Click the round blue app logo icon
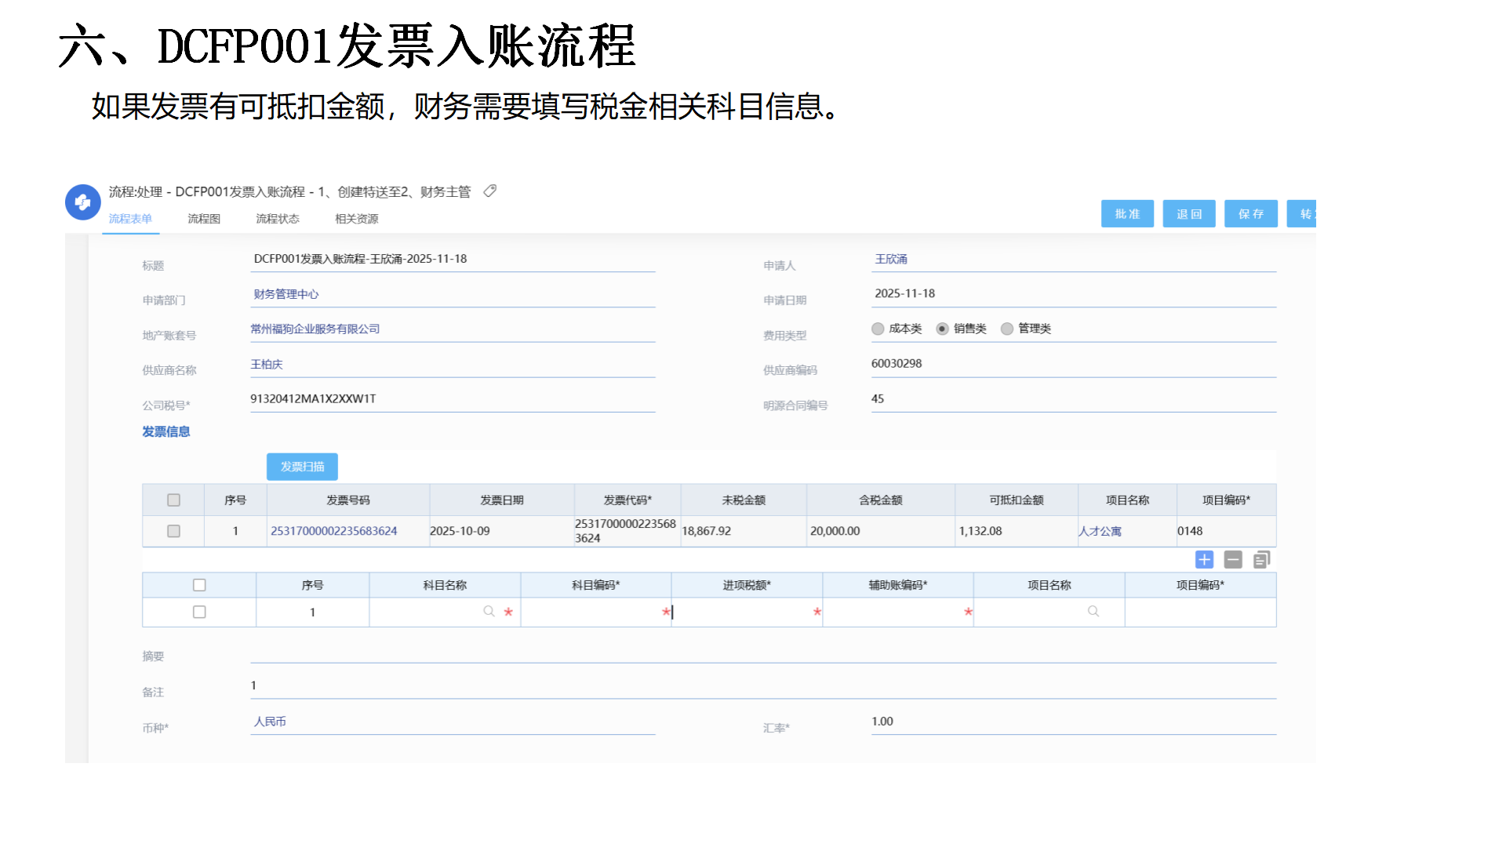This screenshot has width=1506, height=847. [82, 202]
